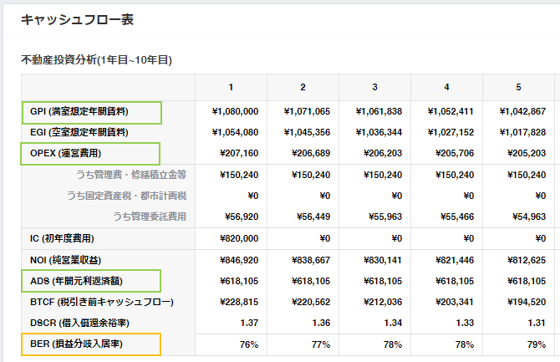Click the EGI (空室想定年間賃料) row label
Screen dimensions: 560x362
(x=79, y=132)
